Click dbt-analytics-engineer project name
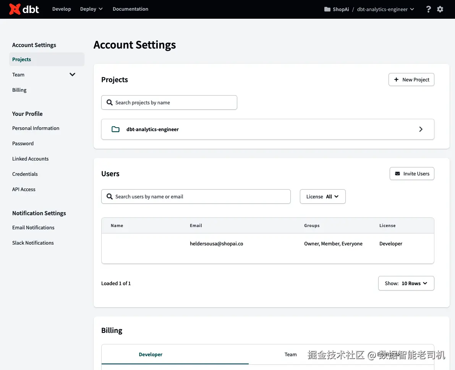This screenshot has height=370, width=455. pyautogui.click(x=153, y=129)
